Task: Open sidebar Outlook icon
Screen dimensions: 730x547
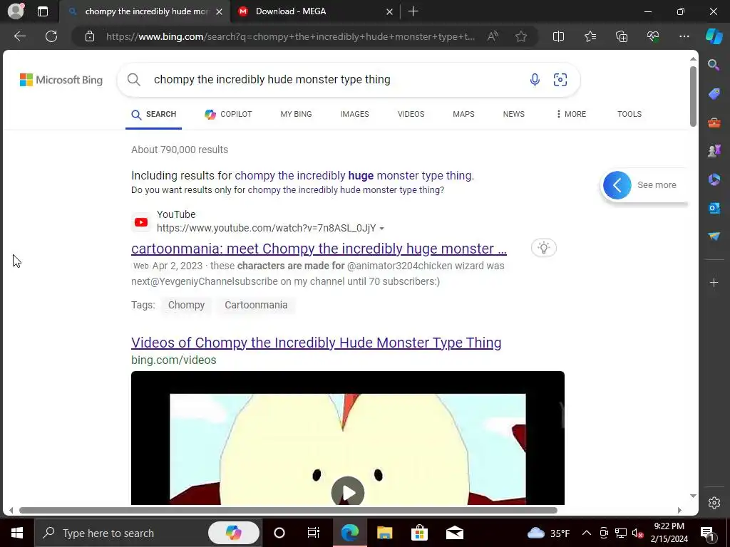Action: (x=714, y=208)
